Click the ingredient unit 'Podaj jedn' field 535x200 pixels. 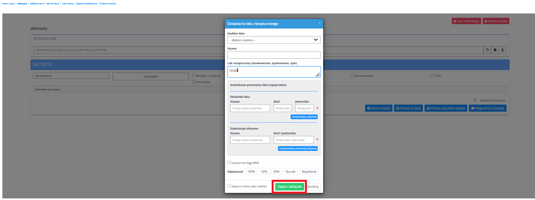pos(304,108)
